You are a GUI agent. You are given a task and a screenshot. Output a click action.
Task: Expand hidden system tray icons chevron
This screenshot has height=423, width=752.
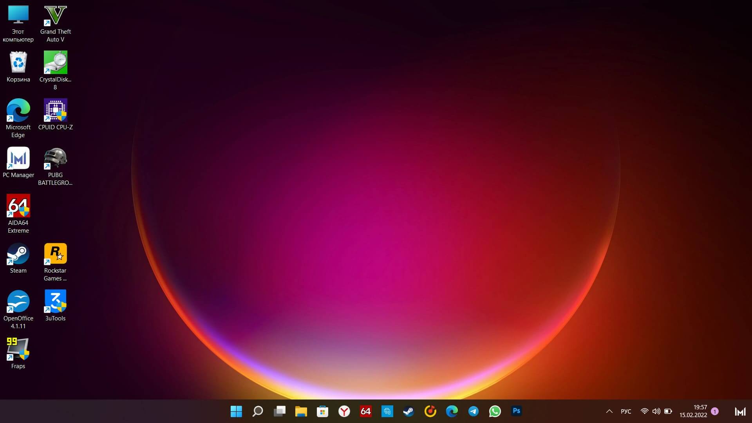click(x=609, y=411)
